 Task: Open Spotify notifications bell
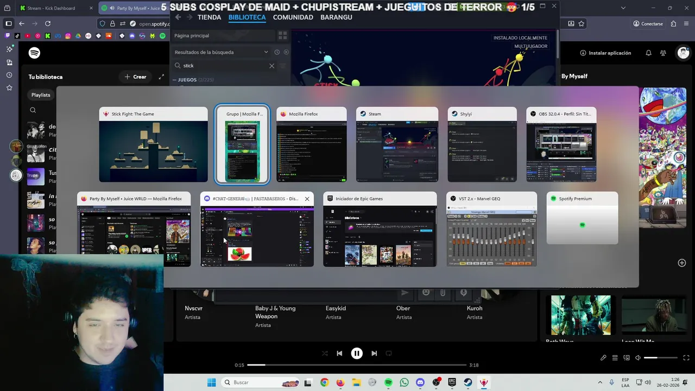(x=648, y=53)
